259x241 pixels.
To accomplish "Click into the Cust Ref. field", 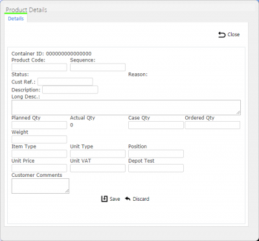I will pyautogui.click(x=65, y=82).
